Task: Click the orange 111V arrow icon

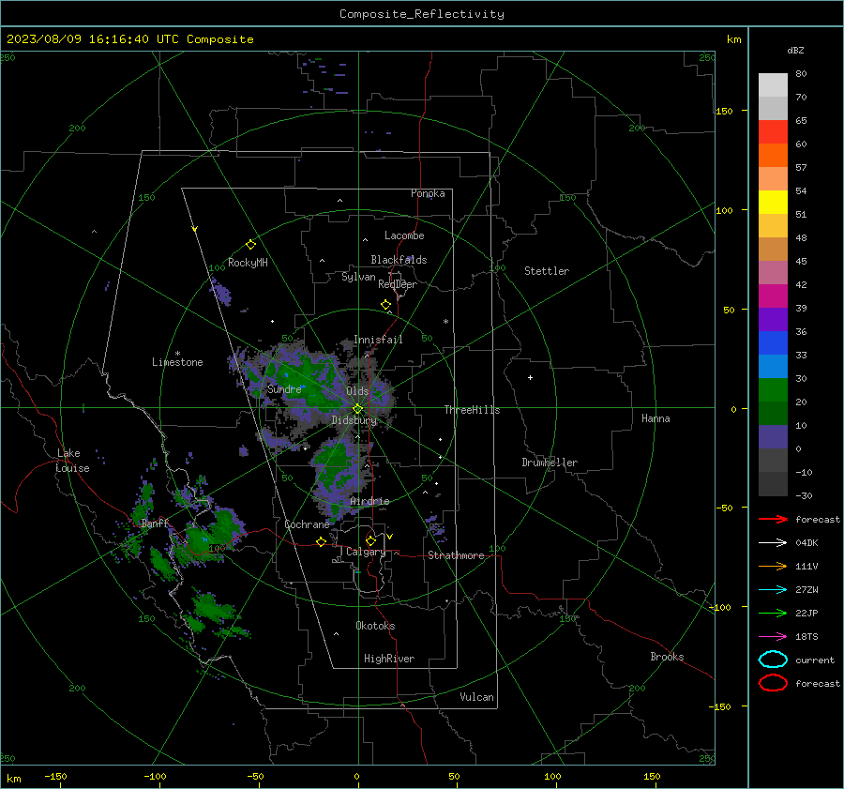Action: pyautogui.click(x=773, y=566)
